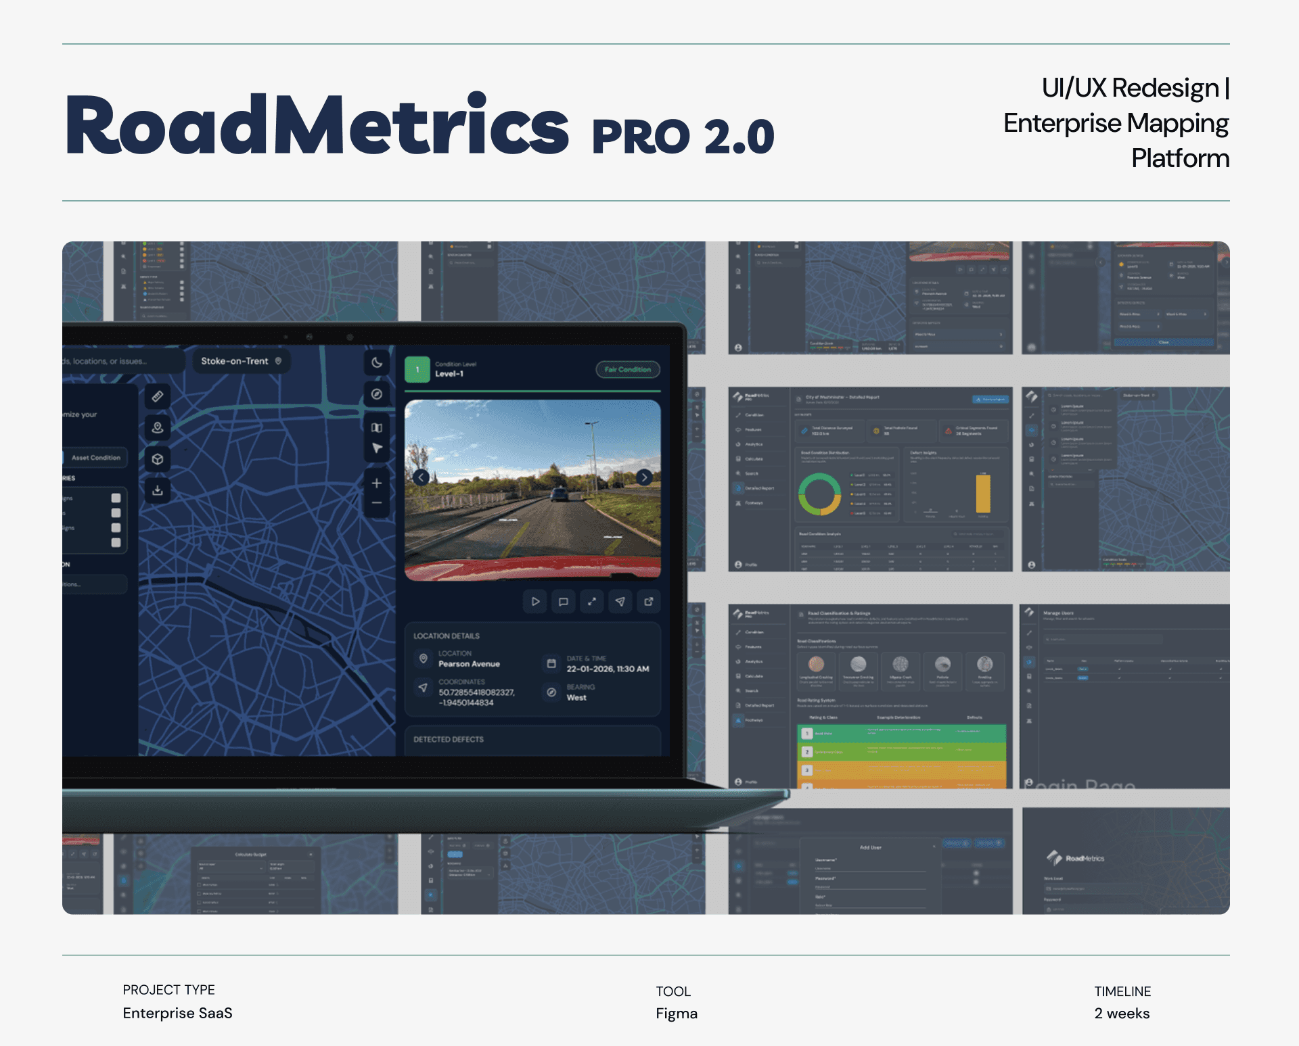Show previous road image with left chevron
This screenshot has height=1046, width=1299.
421,477
